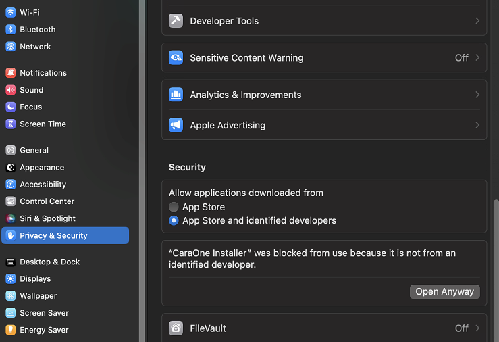
Task: Go to Bluetooth settings
Action: [65, 30]
